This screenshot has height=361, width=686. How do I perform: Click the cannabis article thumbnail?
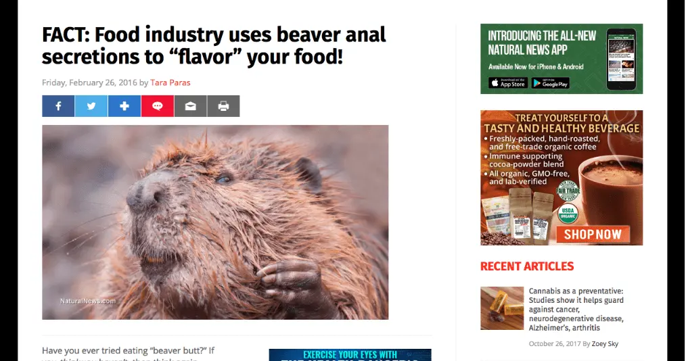click(502, 308)
